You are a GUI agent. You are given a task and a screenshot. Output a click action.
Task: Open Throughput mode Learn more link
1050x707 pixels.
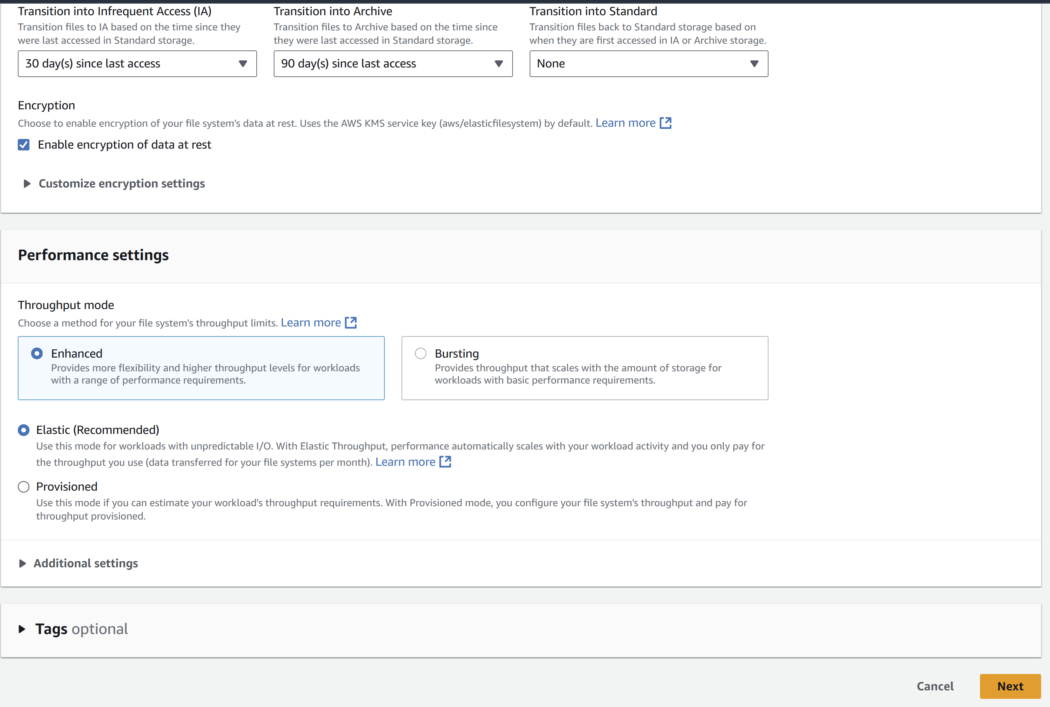[310, 323]
